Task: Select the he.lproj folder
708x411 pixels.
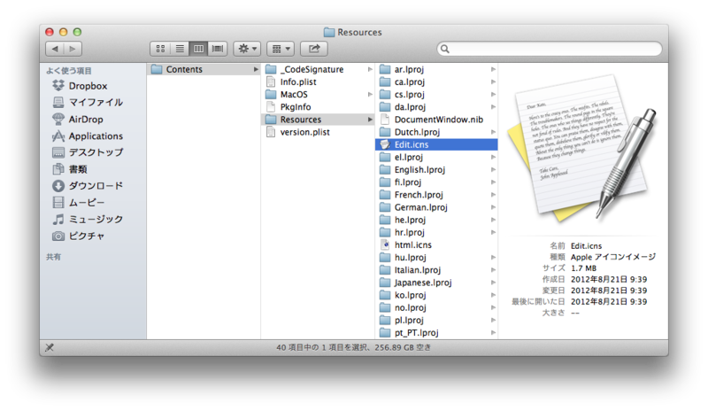Action: click(x=436, y=220)
